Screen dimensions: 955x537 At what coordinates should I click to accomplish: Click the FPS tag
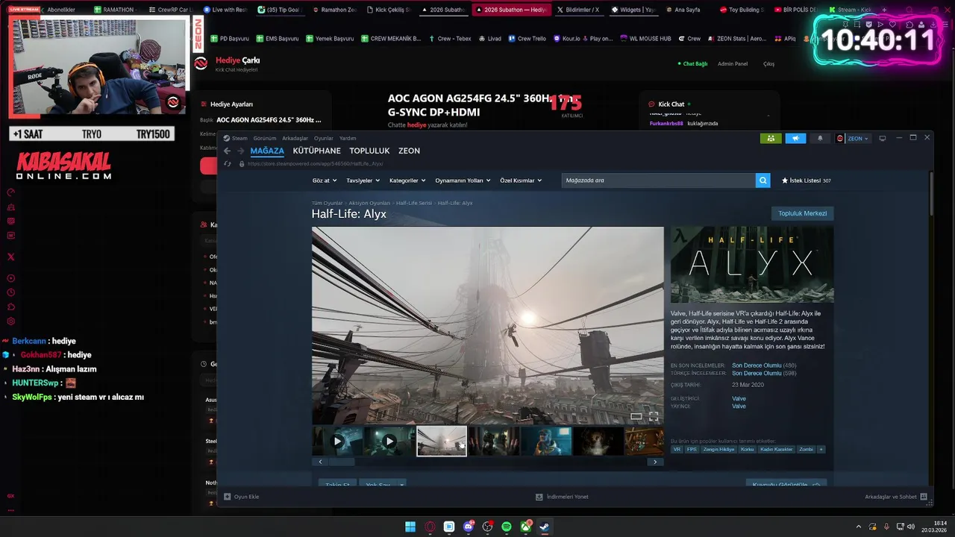point(692,449)
